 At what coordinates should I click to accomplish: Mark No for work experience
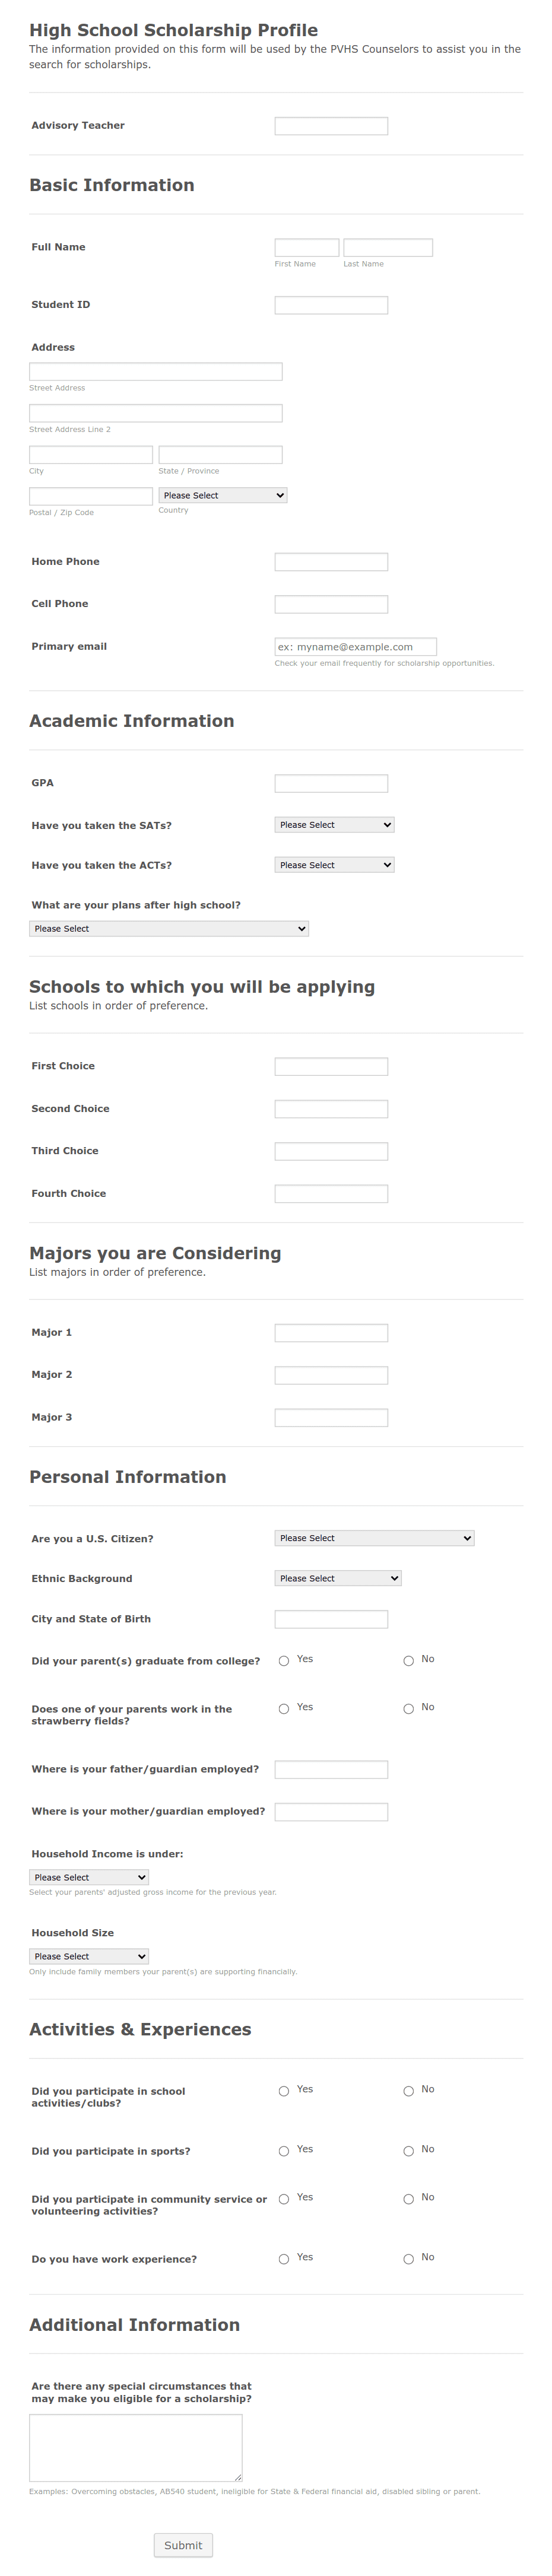point(408,2258)
